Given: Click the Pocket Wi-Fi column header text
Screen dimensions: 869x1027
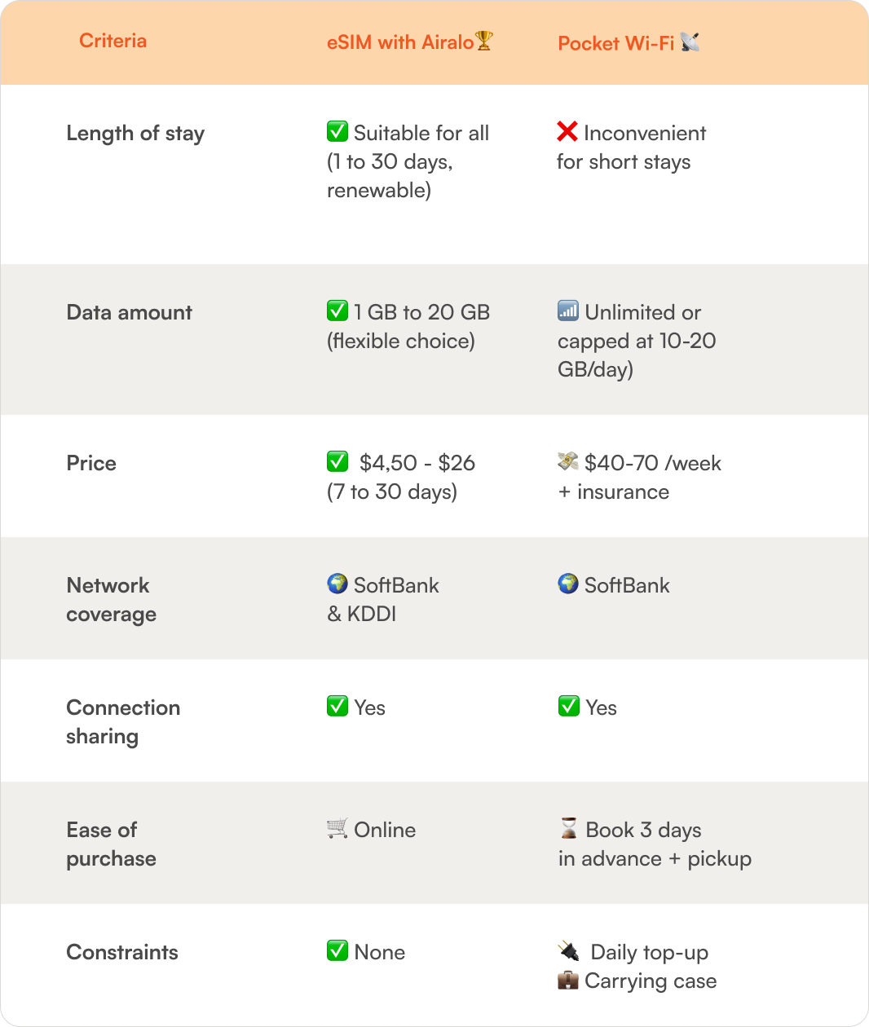Looking at the screenshot, I should tap(616, 43).
